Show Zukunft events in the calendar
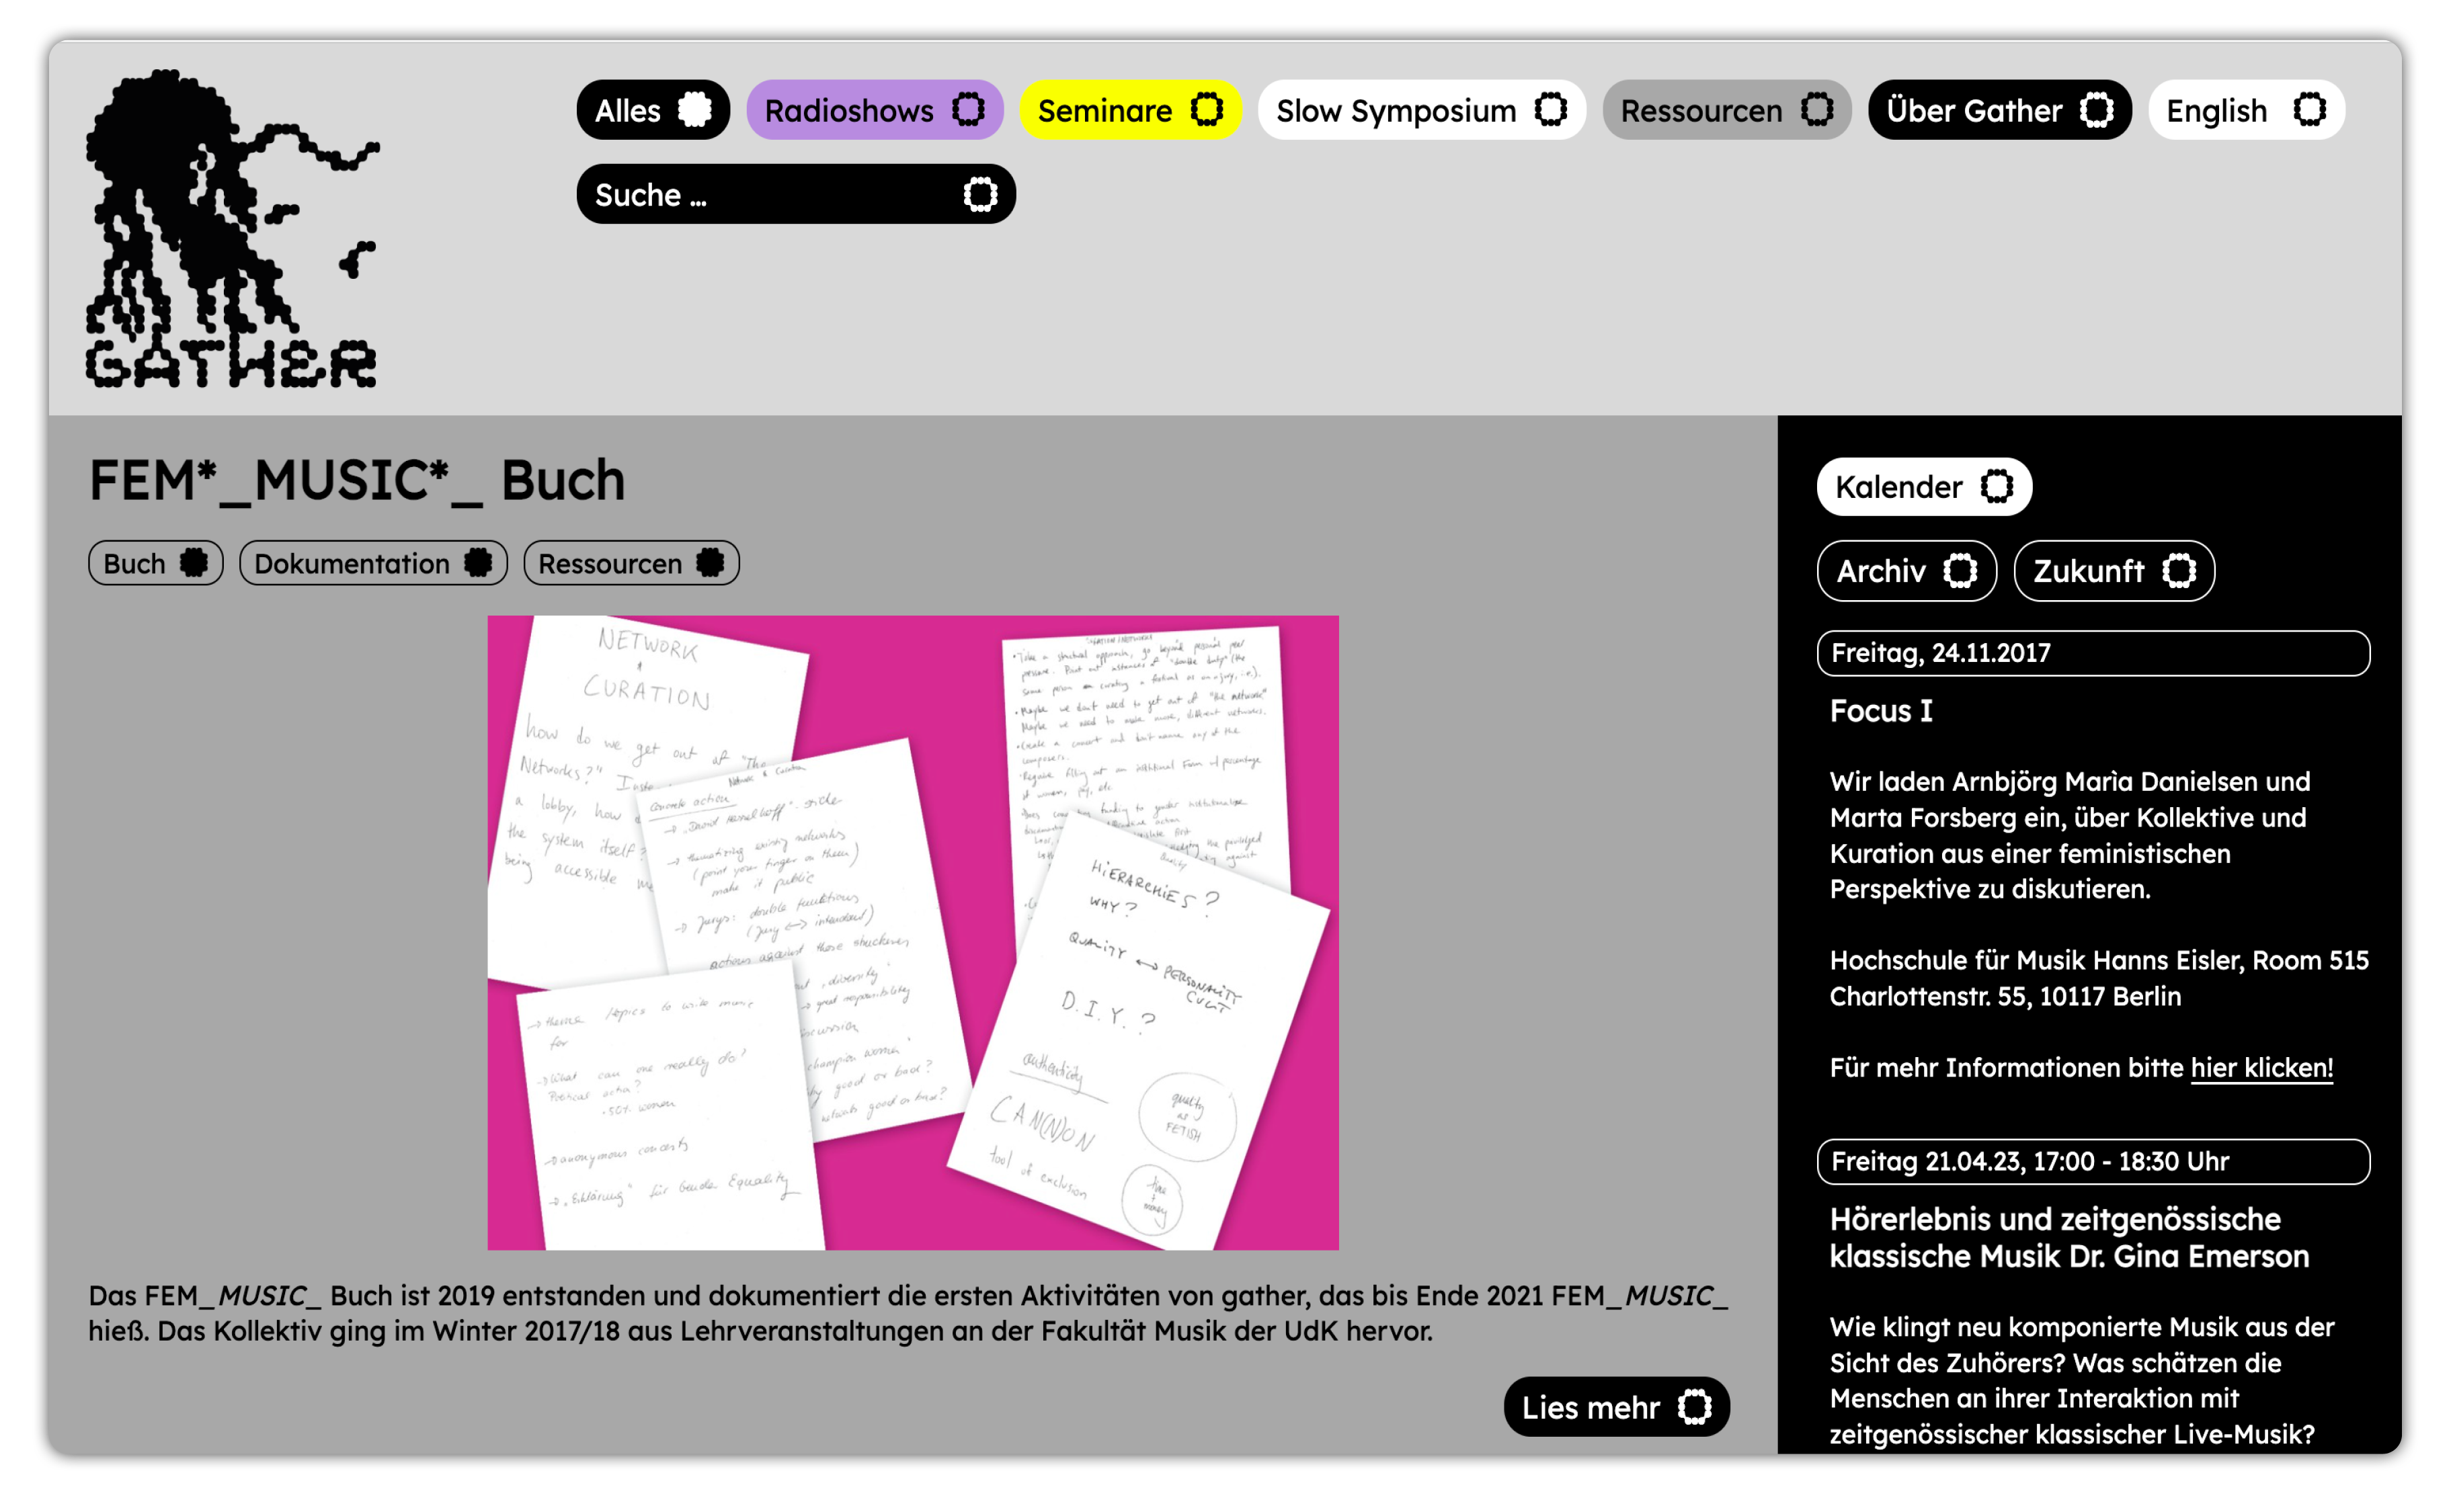The image size is (2451, 1512). click(x=2112, y=571)
